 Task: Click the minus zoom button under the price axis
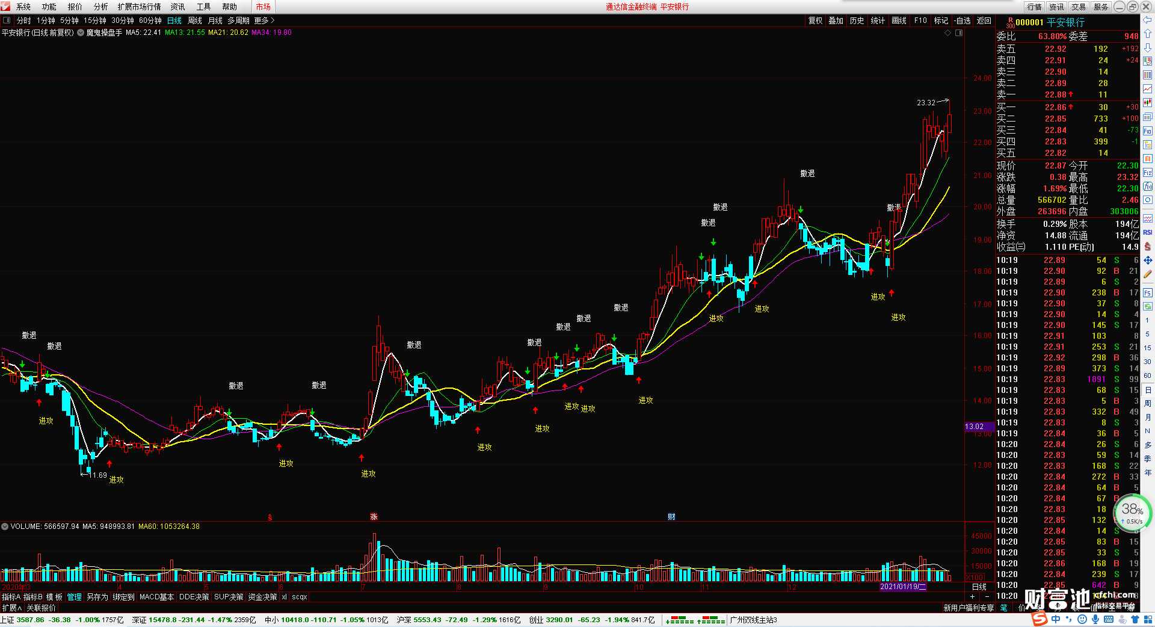click(x=987, y=596)
